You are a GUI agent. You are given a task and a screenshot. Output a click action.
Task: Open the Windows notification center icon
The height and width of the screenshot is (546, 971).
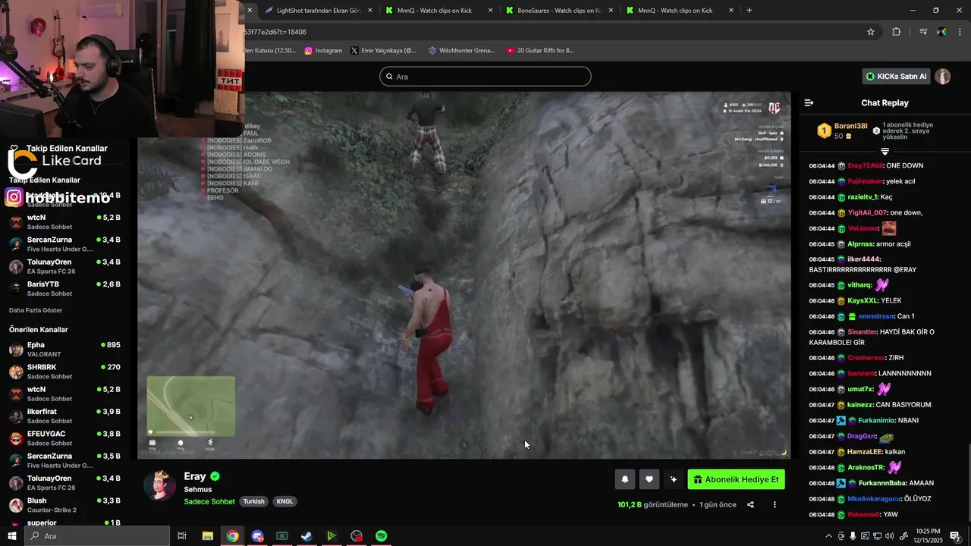956,536
